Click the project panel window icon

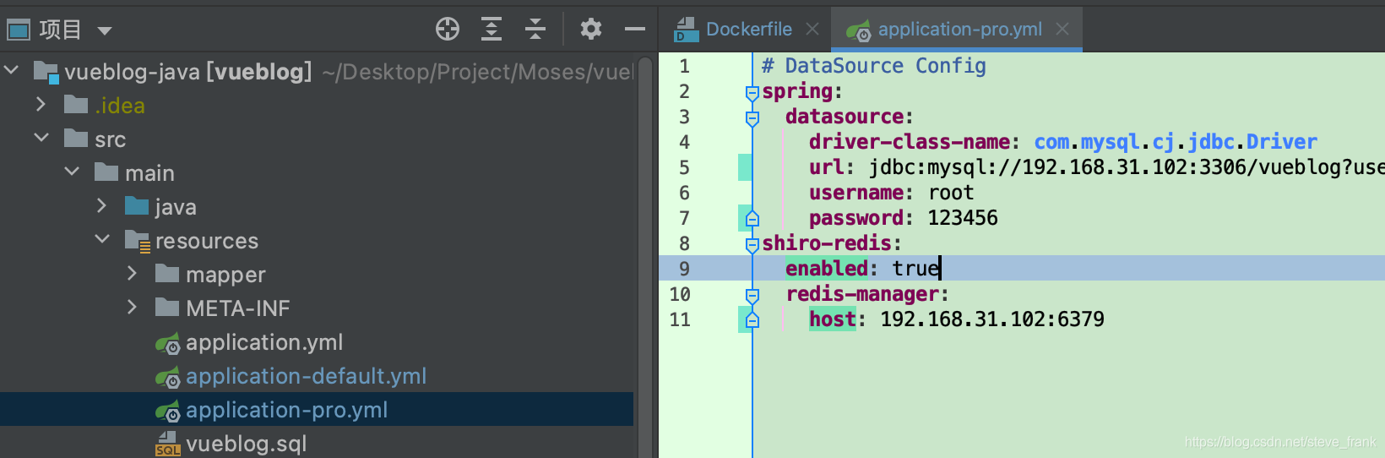[x=19, y=30]
